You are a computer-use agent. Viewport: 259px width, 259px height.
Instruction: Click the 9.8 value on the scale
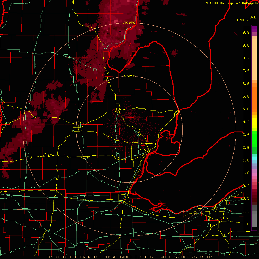click(246, 32)
